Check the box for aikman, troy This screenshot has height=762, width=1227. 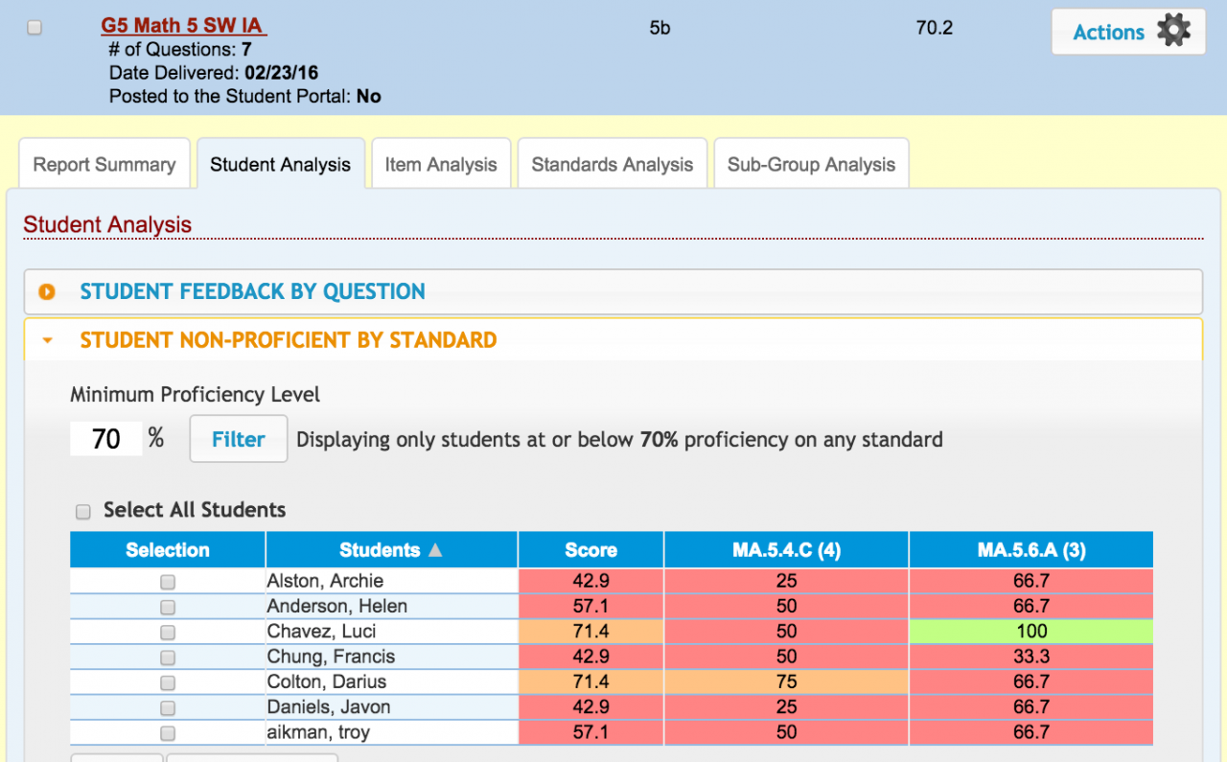tap(168, 733)
